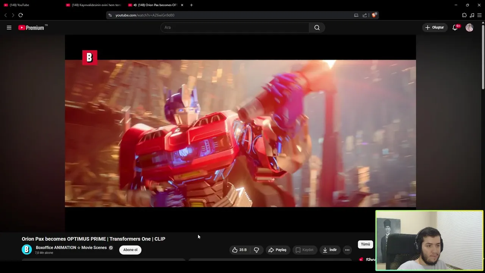Save the video with Kaydet

(x=305, y=250)
